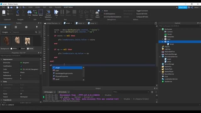Click the BrickColor Sea green swatch
The height and width of the screenshot is (113, 201).
(x=21, y=63)
